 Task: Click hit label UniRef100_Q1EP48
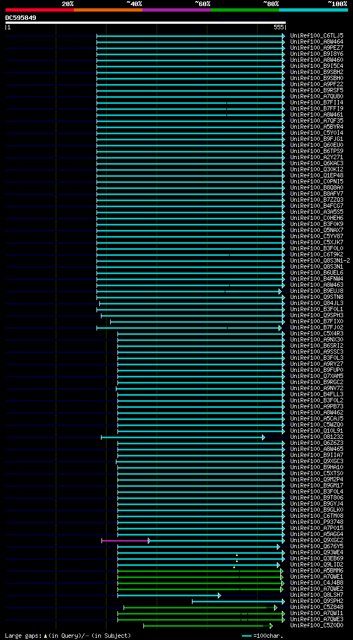click(317, 176)
